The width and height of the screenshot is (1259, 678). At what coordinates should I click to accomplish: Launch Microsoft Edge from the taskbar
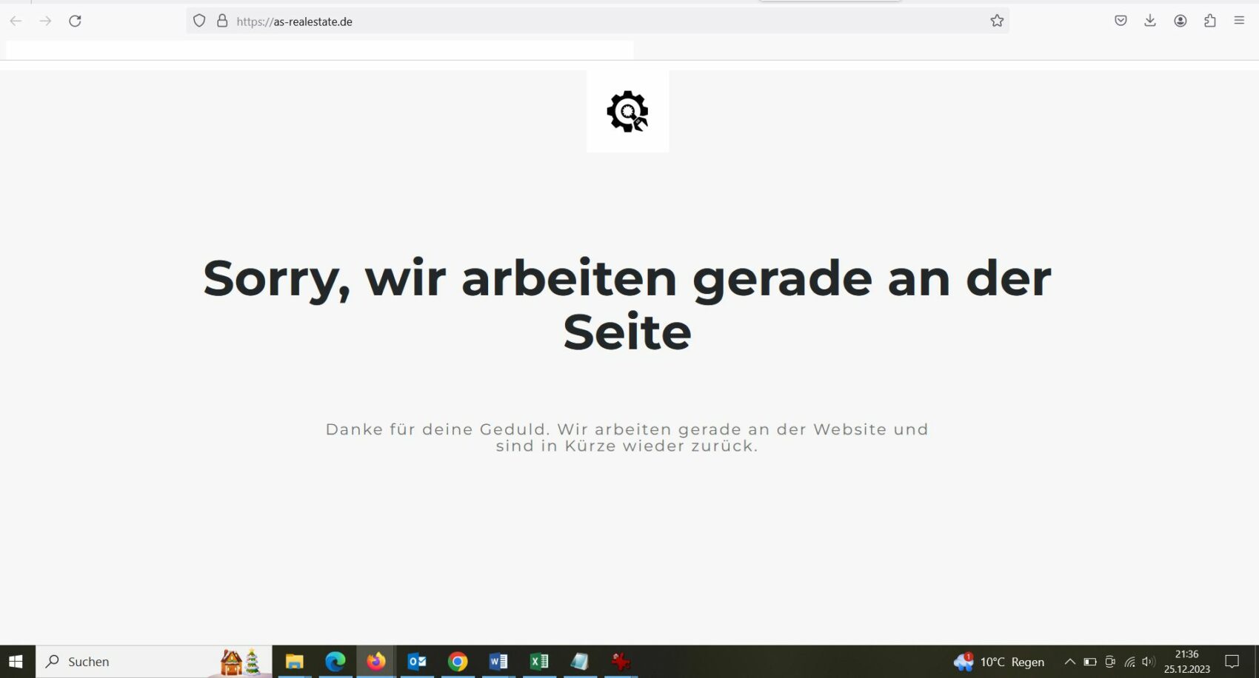[x=335, y=661]
